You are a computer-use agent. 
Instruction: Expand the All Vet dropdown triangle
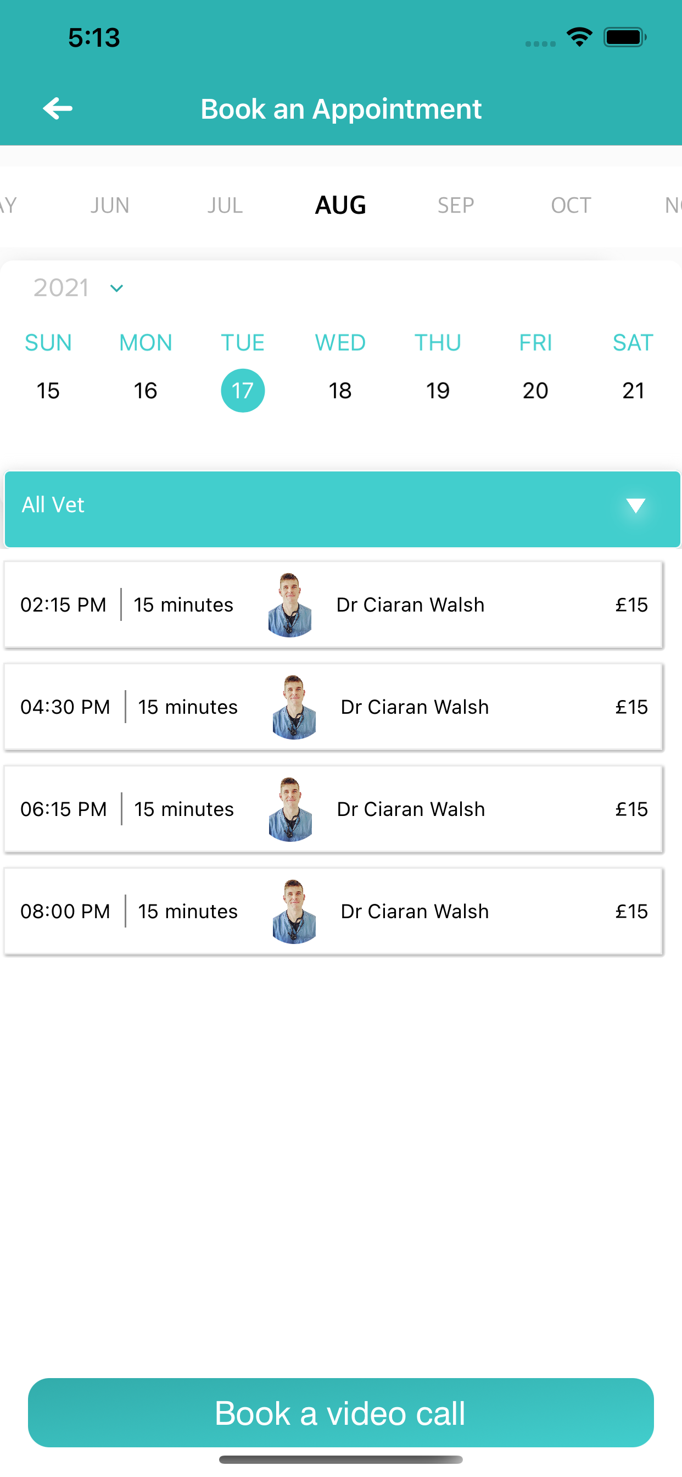coord(635,505)
